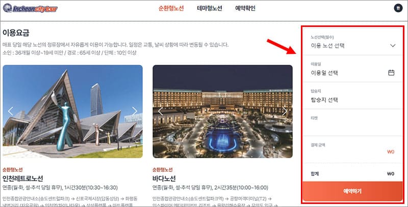Open the 테마형노선 menu item
This screenshot has width=408, height=207.
coord(210,8)
